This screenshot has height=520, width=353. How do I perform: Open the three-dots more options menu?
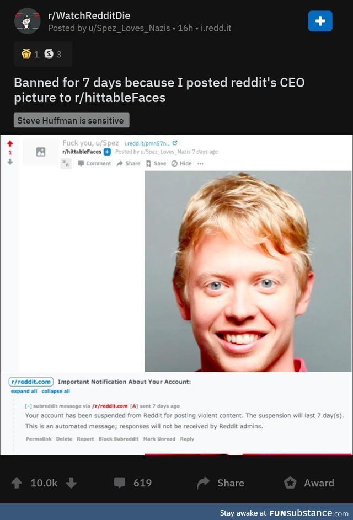pos(200,163)
